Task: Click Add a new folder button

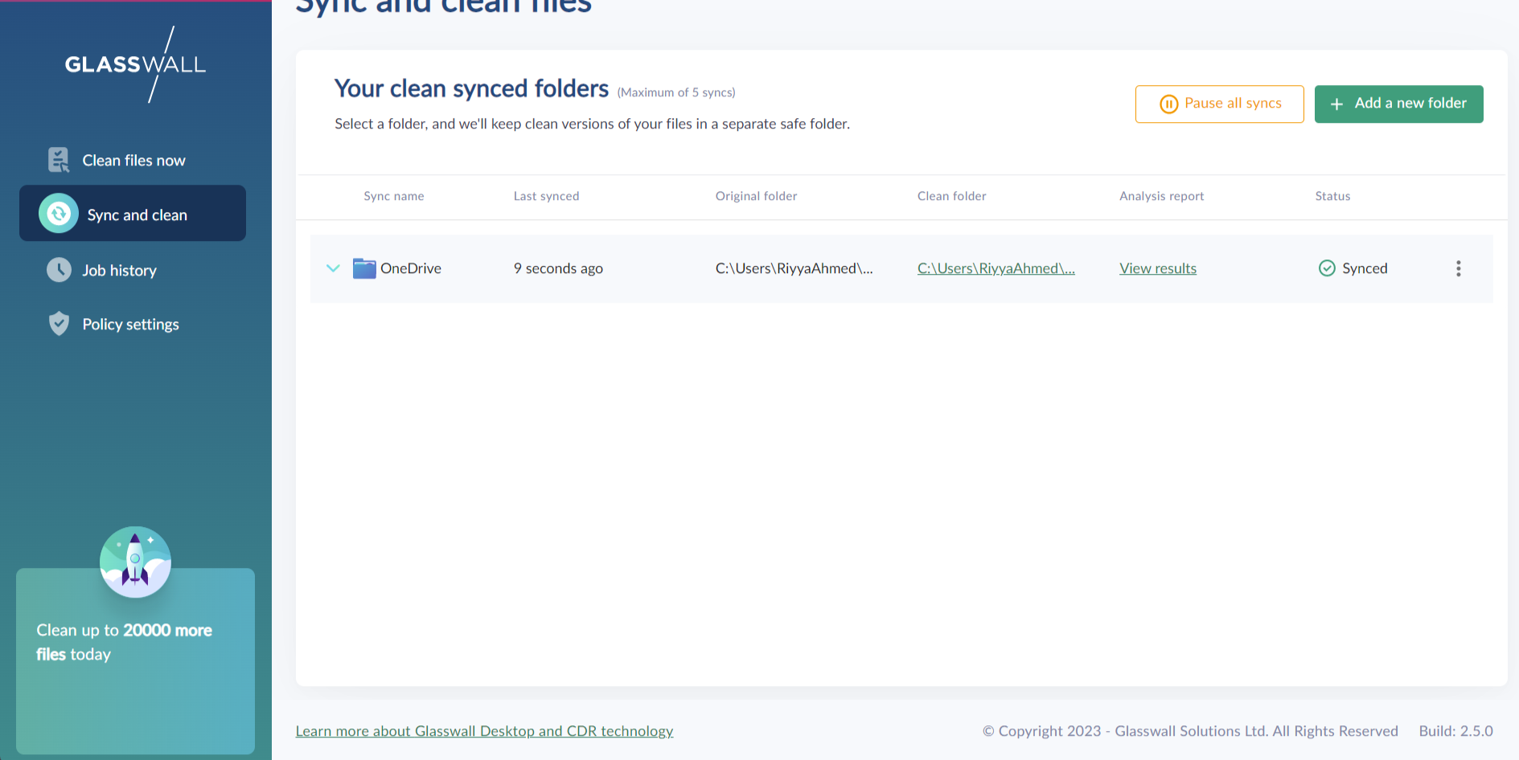Action: pos(1398,104)
